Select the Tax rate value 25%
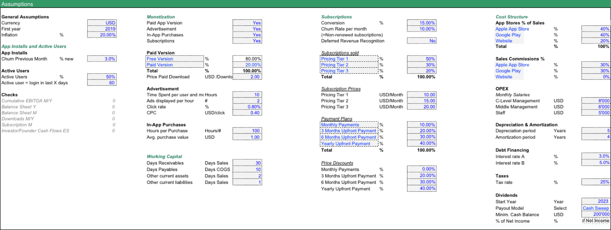Viewport: 611px width, 230px height. [596, 182]
